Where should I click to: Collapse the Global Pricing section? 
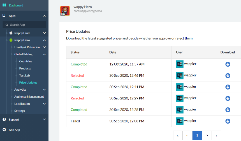coord(45,54)
